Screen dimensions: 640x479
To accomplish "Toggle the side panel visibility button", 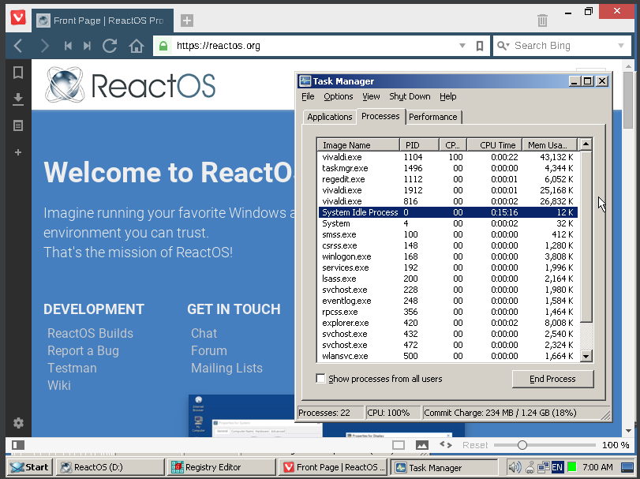I will tap(17, 445).
